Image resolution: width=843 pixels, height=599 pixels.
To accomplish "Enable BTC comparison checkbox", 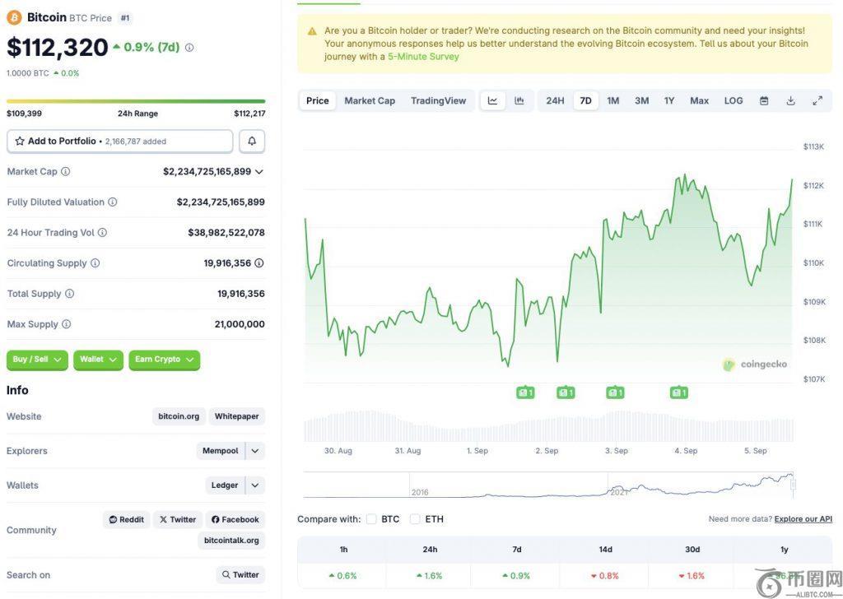I will click(371, 519).
